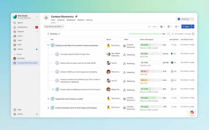Image resolution: width=209 pixels, height=130 pixels.
Task: Open dropdown arrow next to Goal button
Action: pos(193,26)
